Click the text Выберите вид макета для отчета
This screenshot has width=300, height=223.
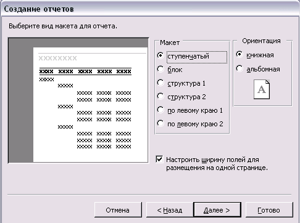tap(63, 26)
